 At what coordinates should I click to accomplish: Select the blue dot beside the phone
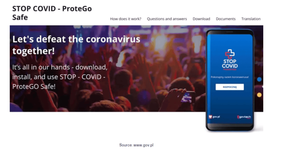[x=259, y=79]
